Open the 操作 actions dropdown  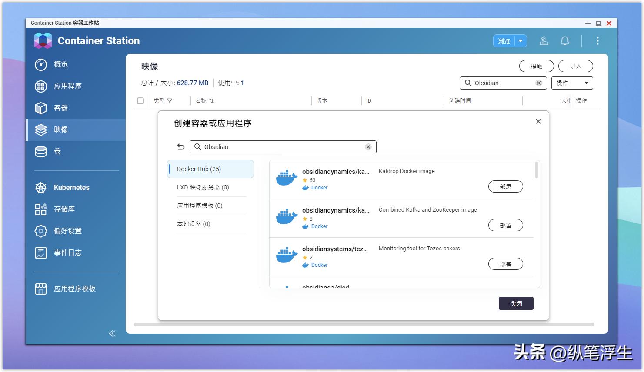pos(572,83)
